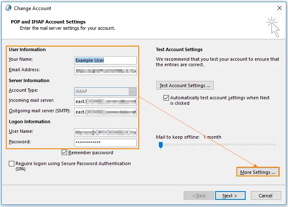The image size is (288, 207).
Task: Click the 'Mail to keep offline:' label
Action: click(178, 137)
